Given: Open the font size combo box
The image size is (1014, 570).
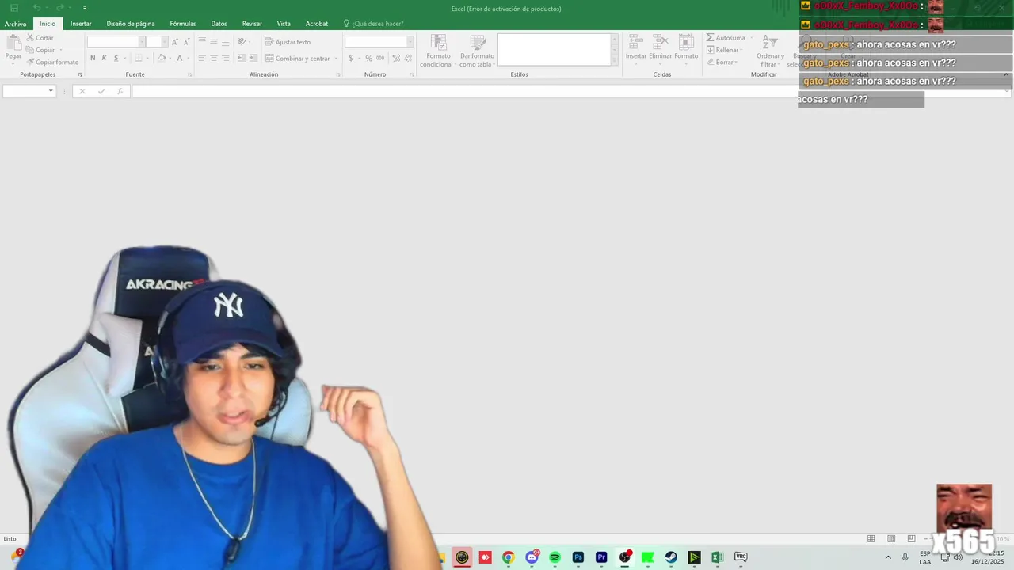Looking at the screenshot, I should point(157,42).
